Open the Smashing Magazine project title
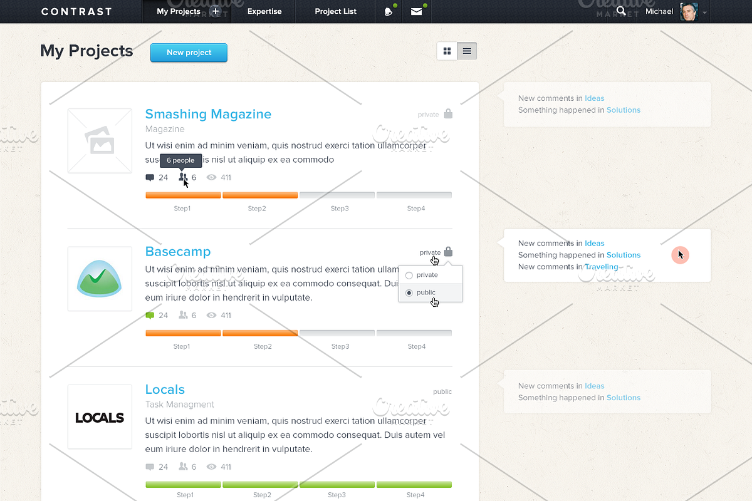The height and width of the screenshot is (501, 752). coord(208,114)
